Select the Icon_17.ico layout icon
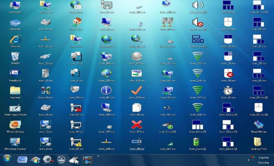The height and width of the screenshot is (166, 274). (x=259, y=39)
